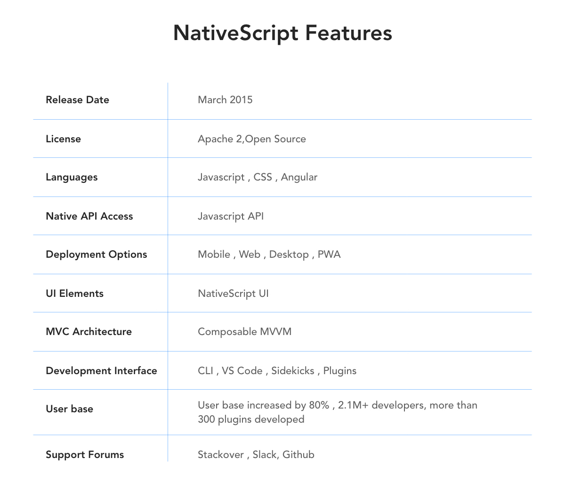Click the Mobile, Web, Desktop, PWA entry
The width and height of the screenshot is (565, 499).
click(269, 254)
